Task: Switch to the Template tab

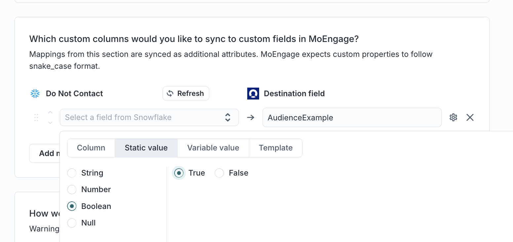Action: (x=276, y=148)
